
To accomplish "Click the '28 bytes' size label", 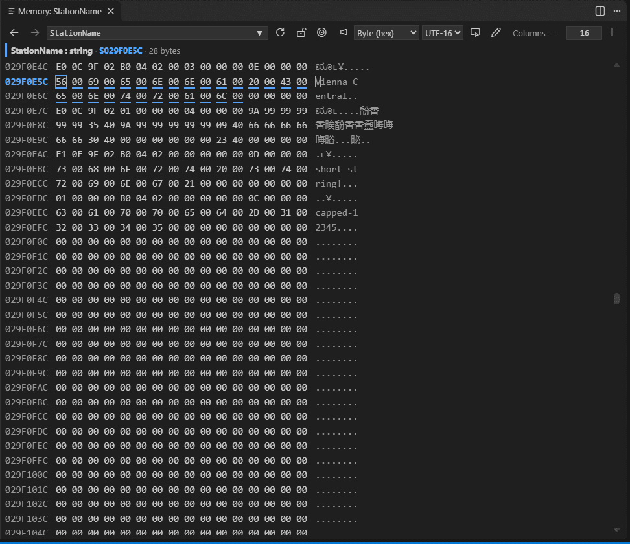I will [x=165, y=51].
